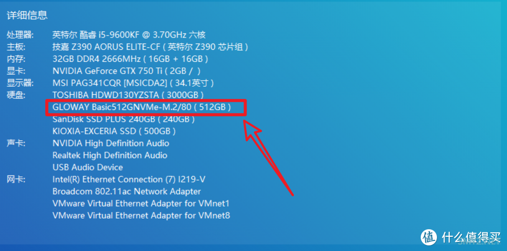The height and width of the screenshot is (251, 507).
Task: Select the Realtek High Definition Audio line
Action: [110, 155]
